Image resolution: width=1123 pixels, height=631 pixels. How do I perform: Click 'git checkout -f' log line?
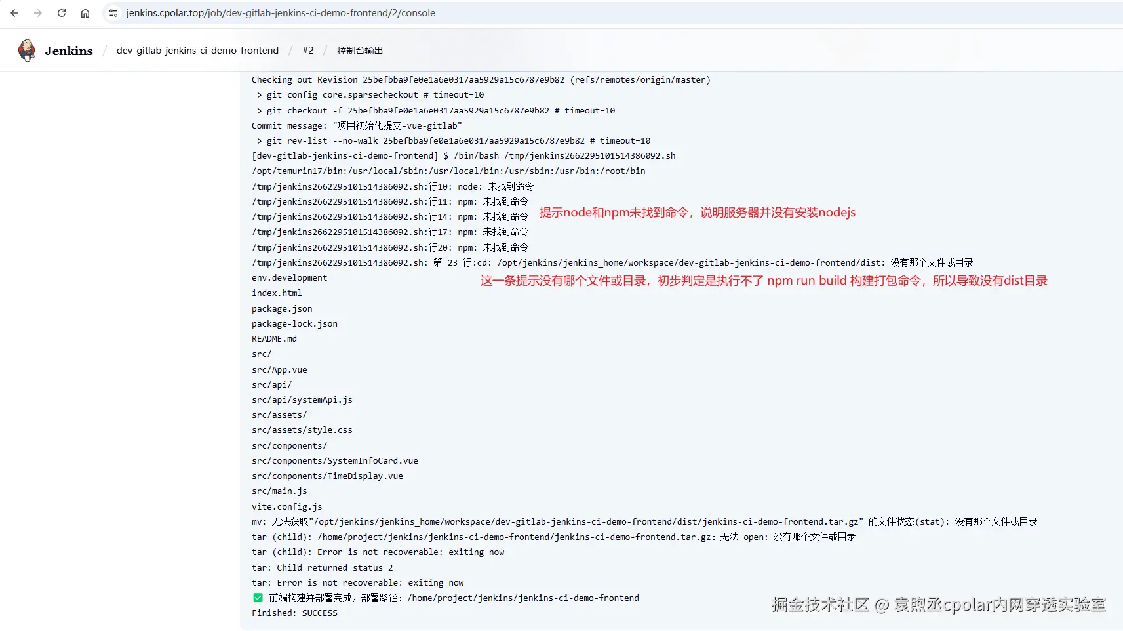point(436,111)
